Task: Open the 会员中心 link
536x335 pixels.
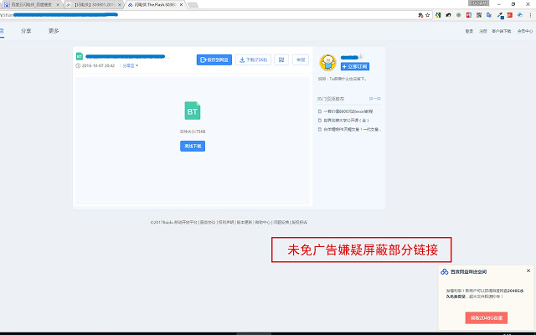Action: click(525, 31)
